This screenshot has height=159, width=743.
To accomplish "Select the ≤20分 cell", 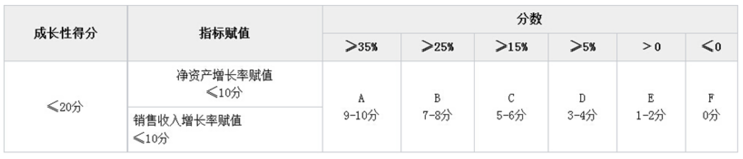I will tap(66, 107).
